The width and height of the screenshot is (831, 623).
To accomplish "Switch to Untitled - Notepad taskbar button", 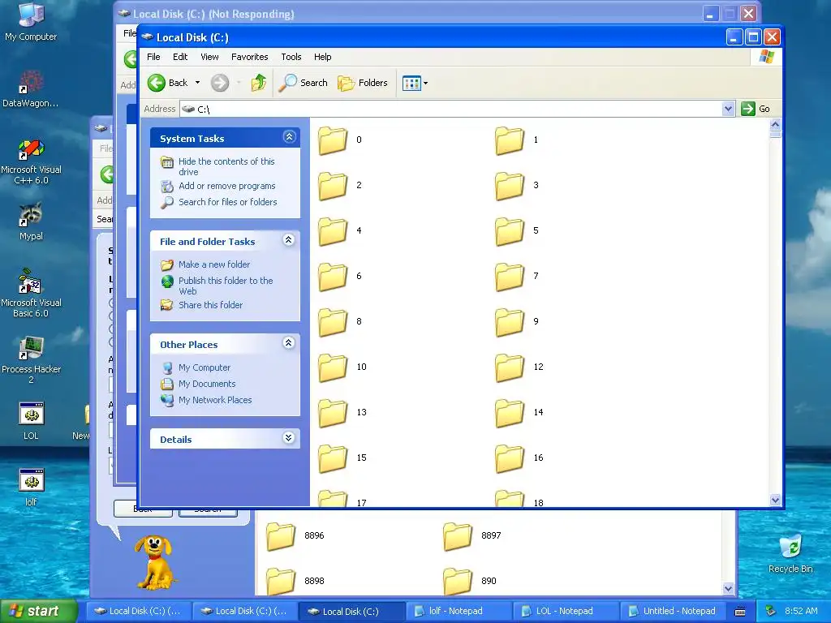I will (672, 611).
